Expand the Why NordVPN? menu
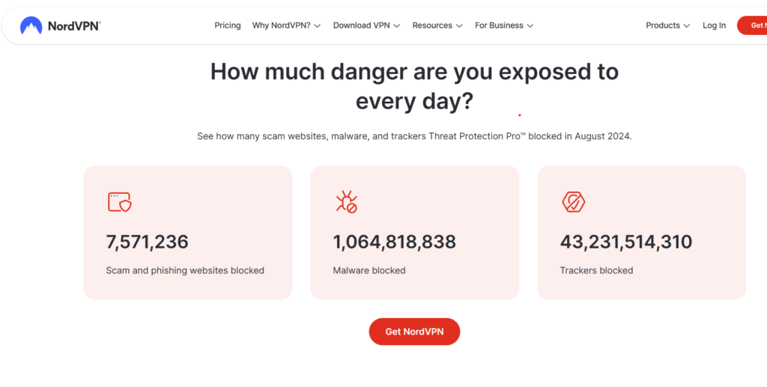Image resolution: width=767 pixels, height=387 pixels. coord(286,25)
